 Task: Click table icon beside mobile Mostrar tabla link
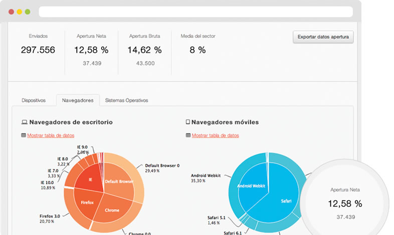point(188,135)
